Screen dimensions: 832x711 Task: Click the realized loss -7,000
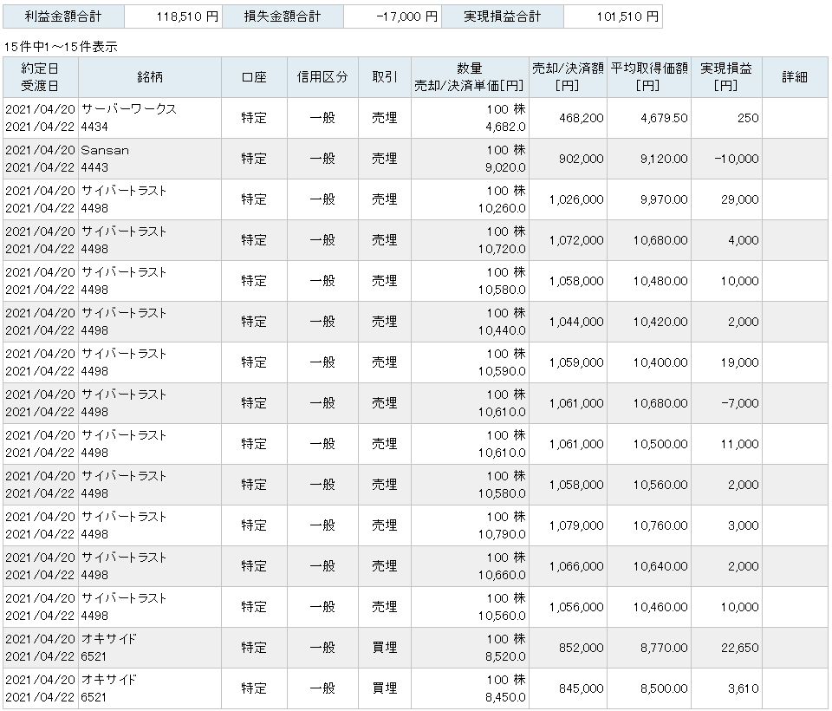point(740,403)
